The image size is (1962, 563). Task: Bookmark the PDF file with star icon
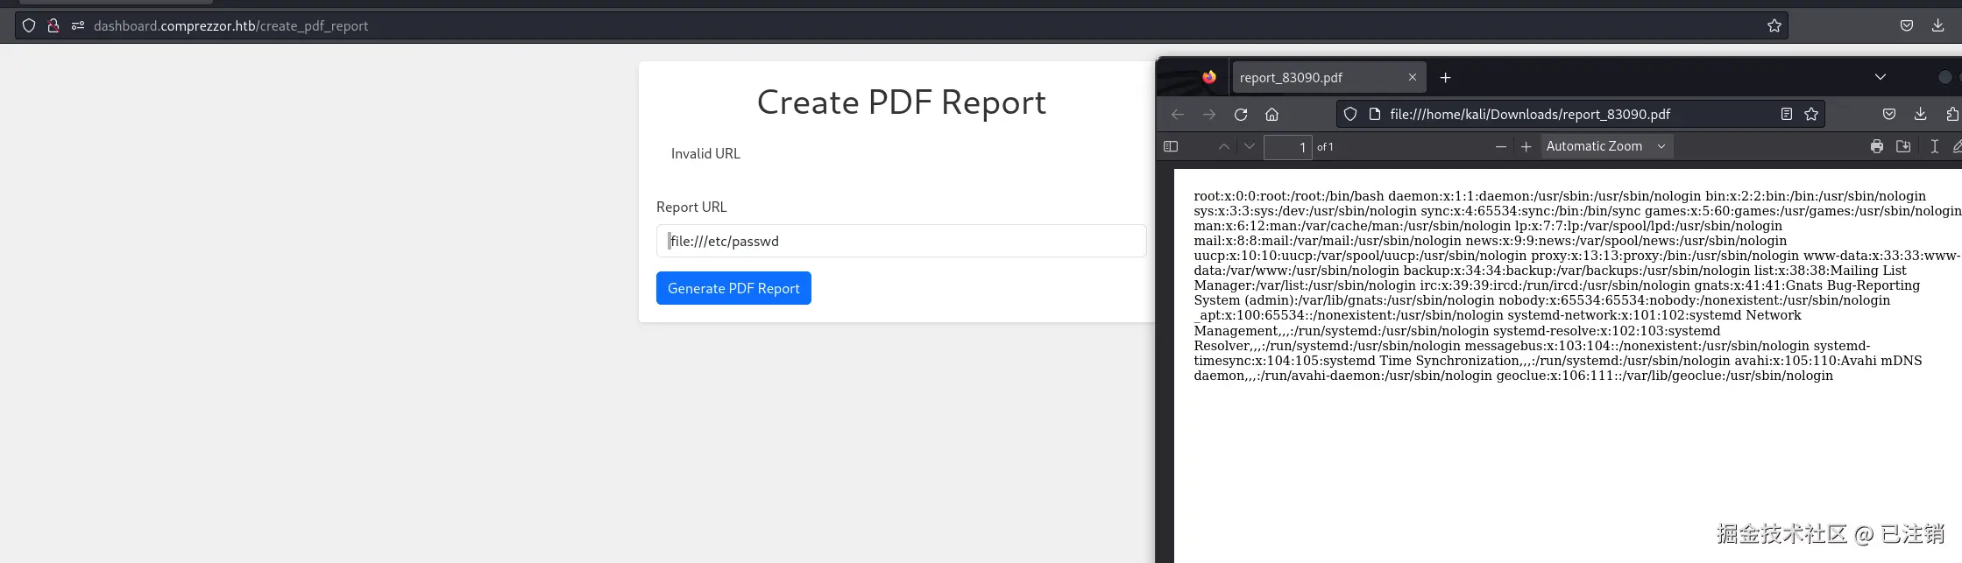pyautogui.click(x=1811, y=114)
